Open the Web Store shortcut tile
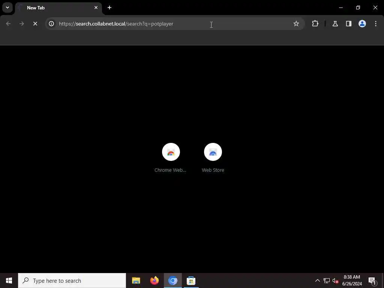Image resolution: width=384 pixels, height=288 pixels. click(213, 158)
